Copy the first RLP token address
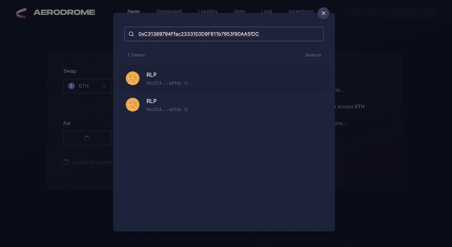 pyautogui.click(x=186, y=83)
